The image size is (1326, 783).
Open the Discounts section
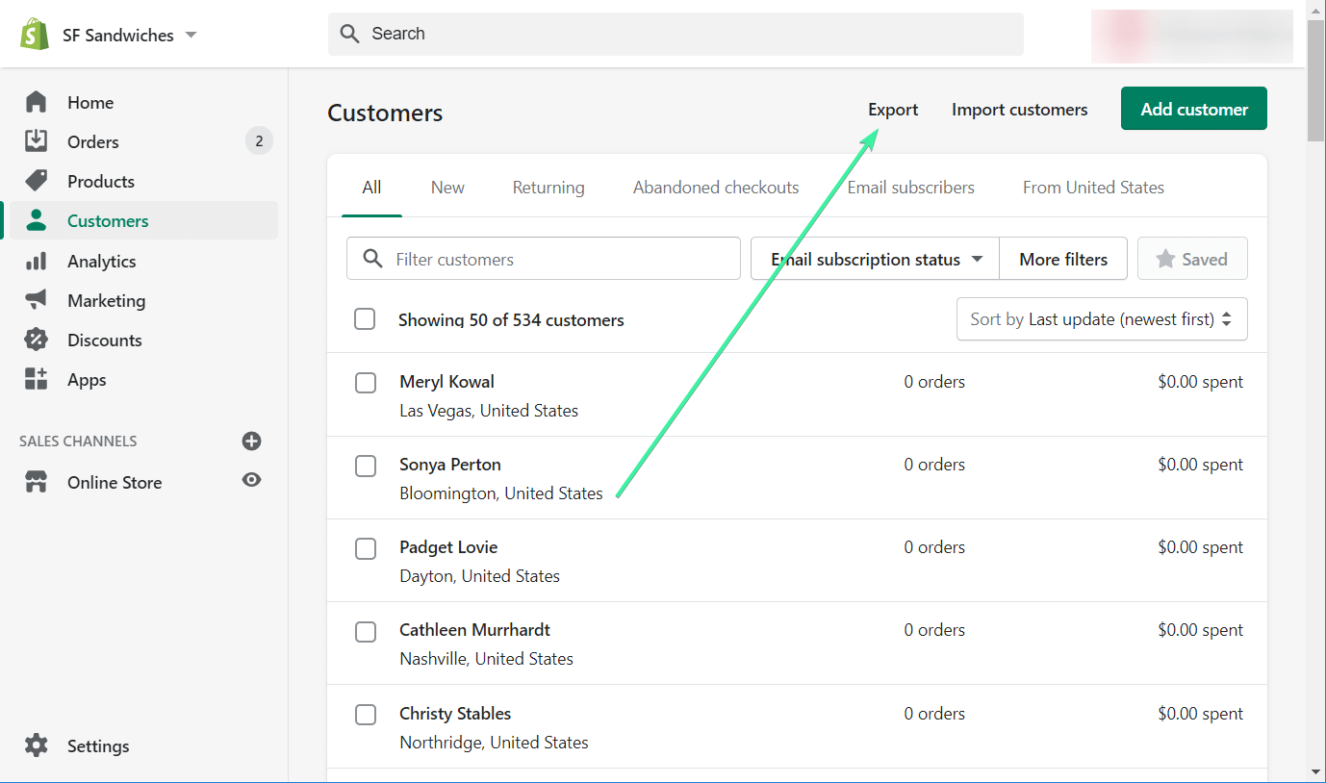[36, 340]
